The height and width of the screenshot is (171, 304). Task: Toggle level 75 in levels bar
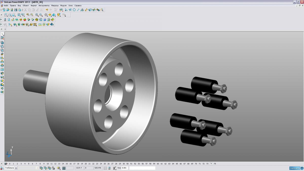[215, 164]
